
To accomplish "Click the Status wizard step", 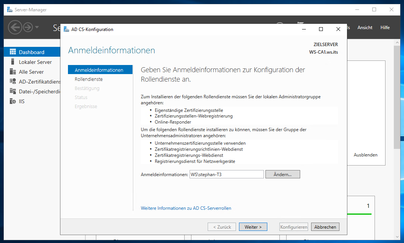I will (81, 97).
